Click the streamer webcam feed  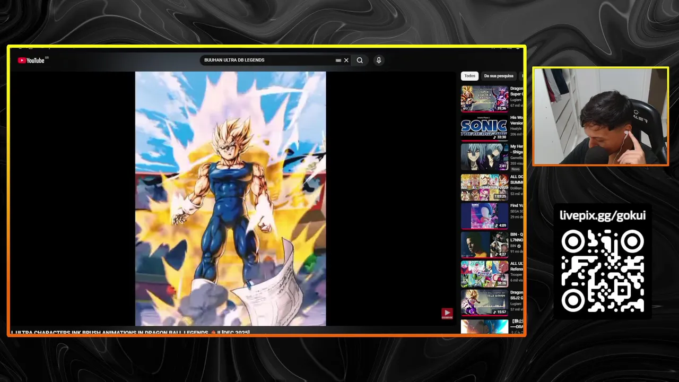(x=600, y=116)
